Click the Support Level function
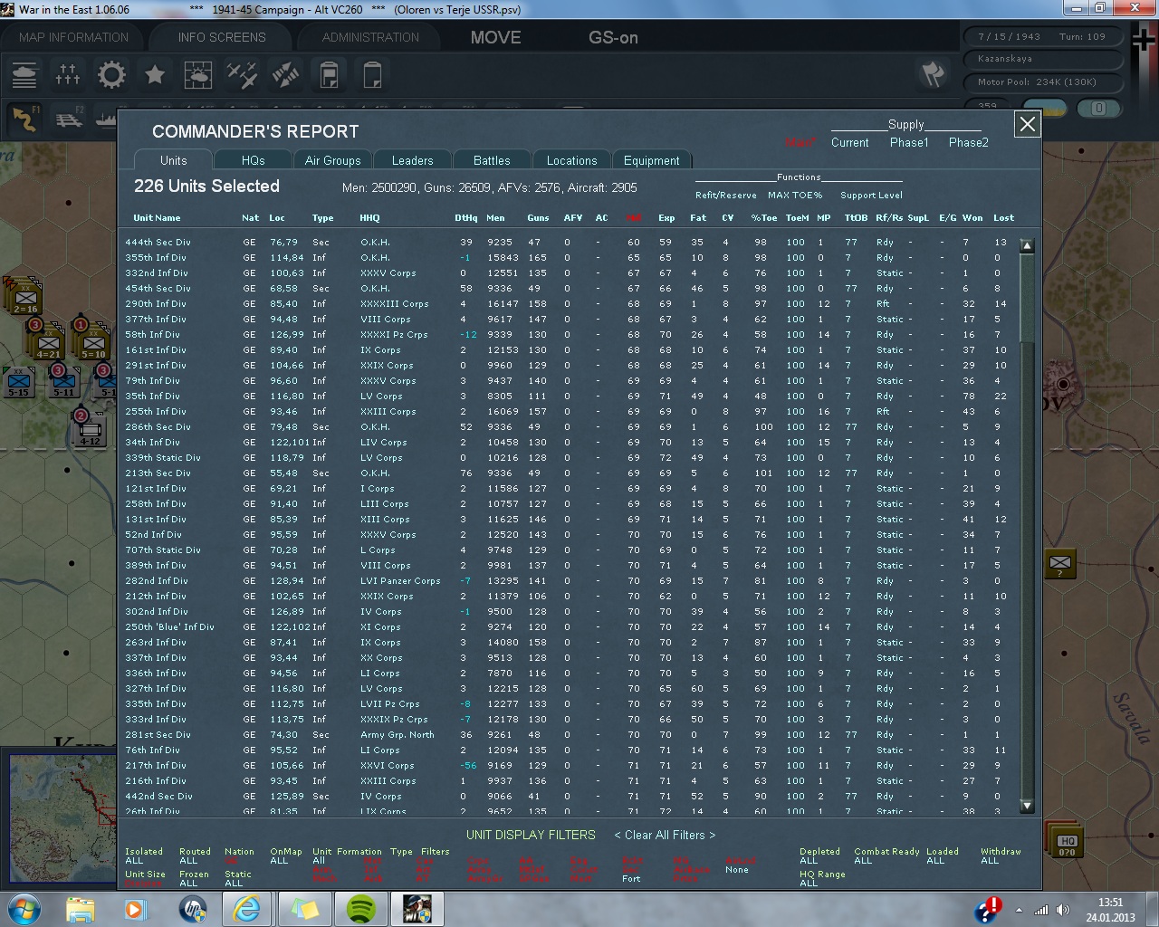1159x927 pixels. click(871, 195)
